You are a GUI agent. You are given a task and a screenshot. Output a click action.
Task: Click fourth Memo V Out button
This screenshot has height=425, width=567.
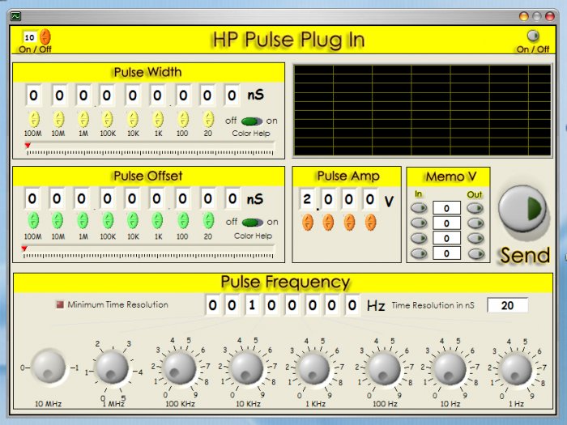pos(476,254)
